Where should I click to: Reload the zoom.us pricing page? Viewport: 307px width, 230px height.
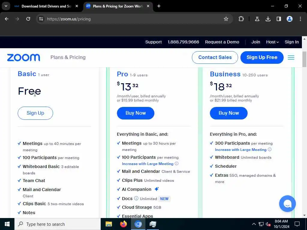pos(28,19)
